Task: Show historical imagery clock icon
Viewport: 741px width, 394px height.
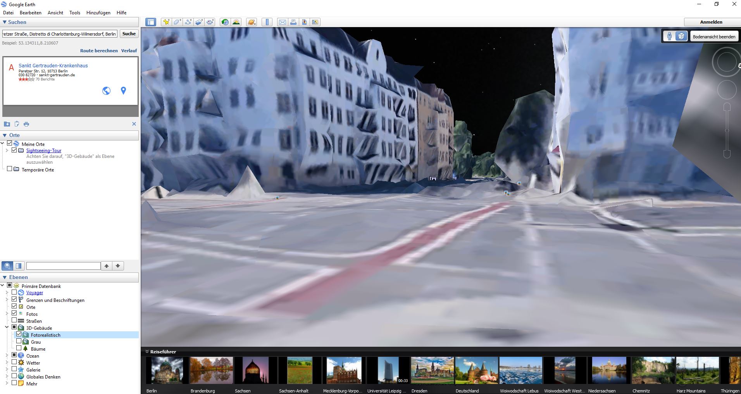Action: pos(225,22)
